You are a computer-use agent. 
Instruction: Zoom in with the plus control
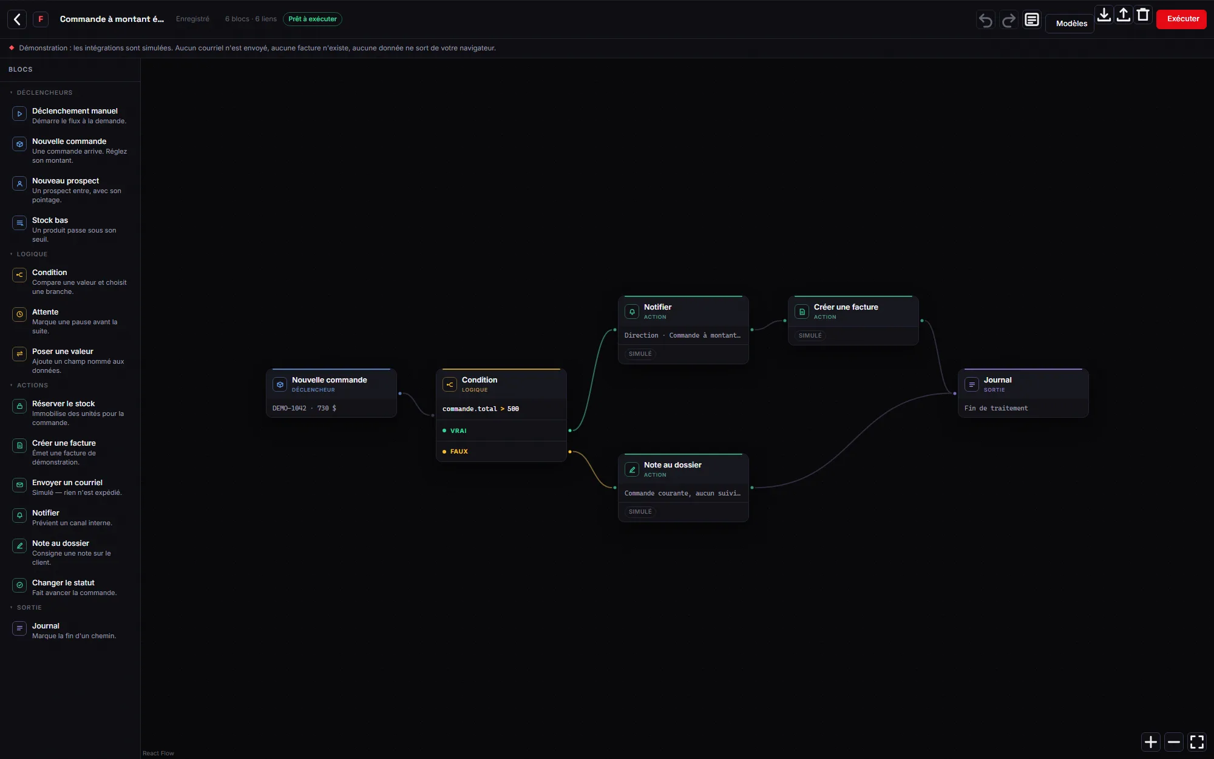[x=1151, y=741]
